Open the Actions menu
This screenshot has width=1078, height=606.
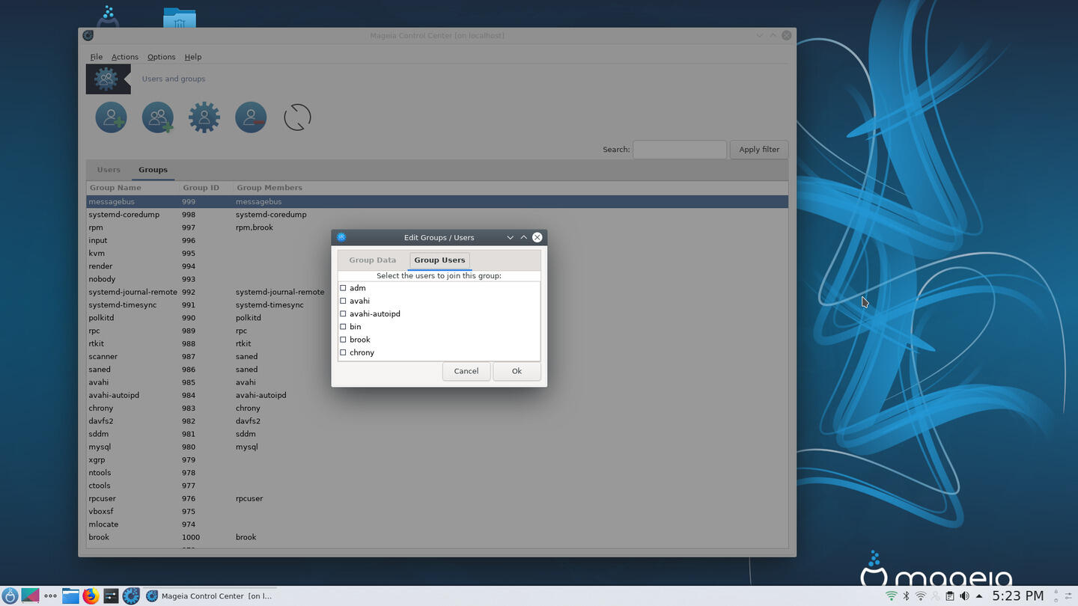[x=125, y=57]
